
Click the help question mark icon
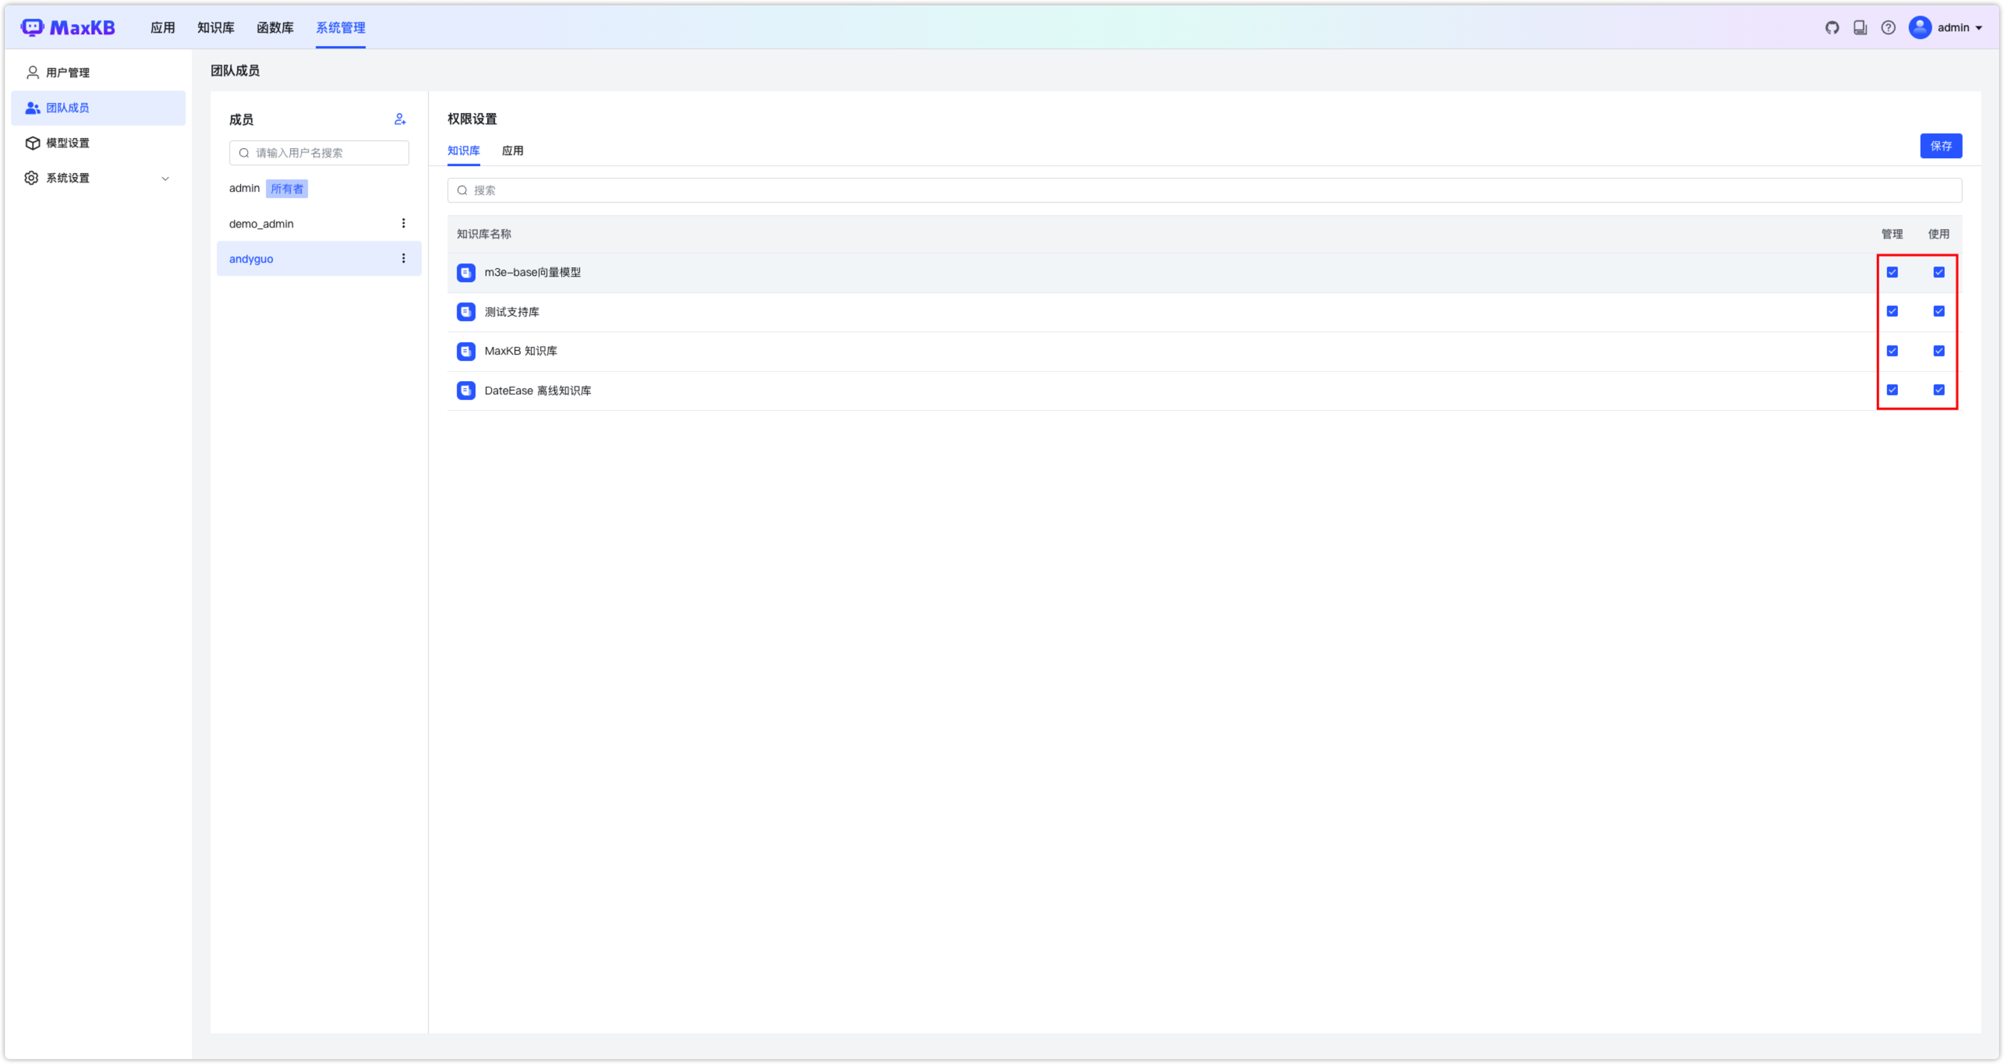pos(1889,27)
